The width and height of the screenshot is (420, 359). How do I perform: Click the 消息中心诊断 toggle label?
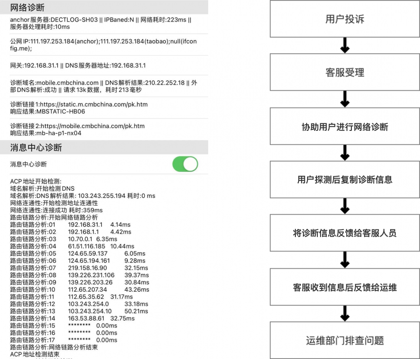(x=28, y=164)
